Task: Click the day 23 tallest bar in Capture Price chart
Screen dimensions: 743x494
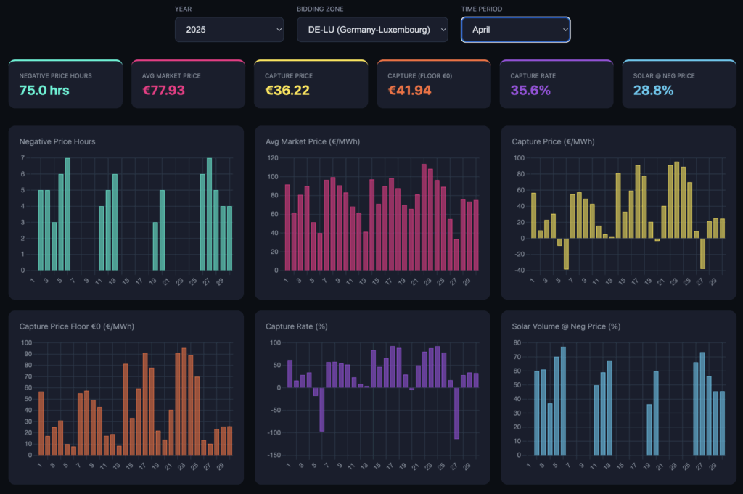Action: [x=676, y=200]
